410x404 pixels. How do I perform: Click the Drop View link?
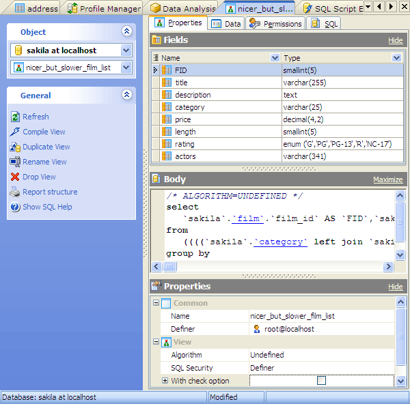39,177
